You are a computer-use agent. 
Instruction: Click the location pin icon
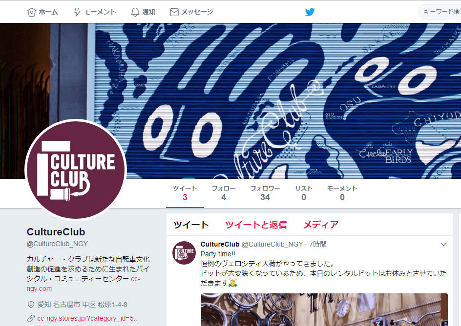[31, 305]
